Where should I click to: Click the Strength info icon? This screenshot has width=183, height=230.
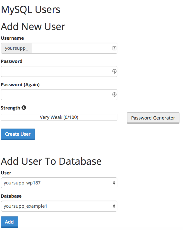24,108
